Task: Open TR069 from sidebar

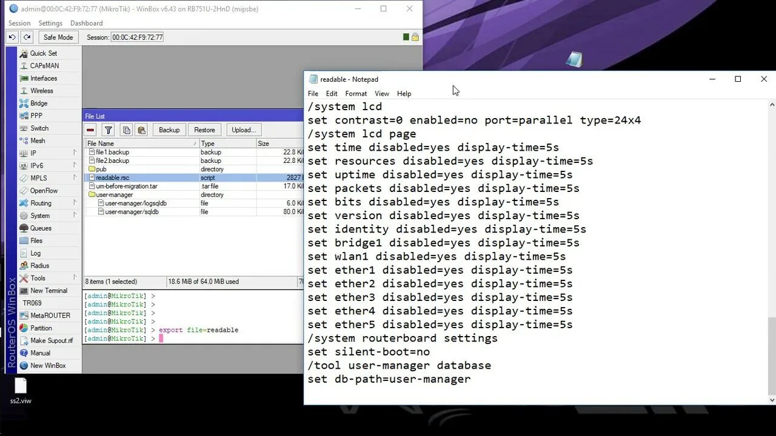Action: coord(32,303)
